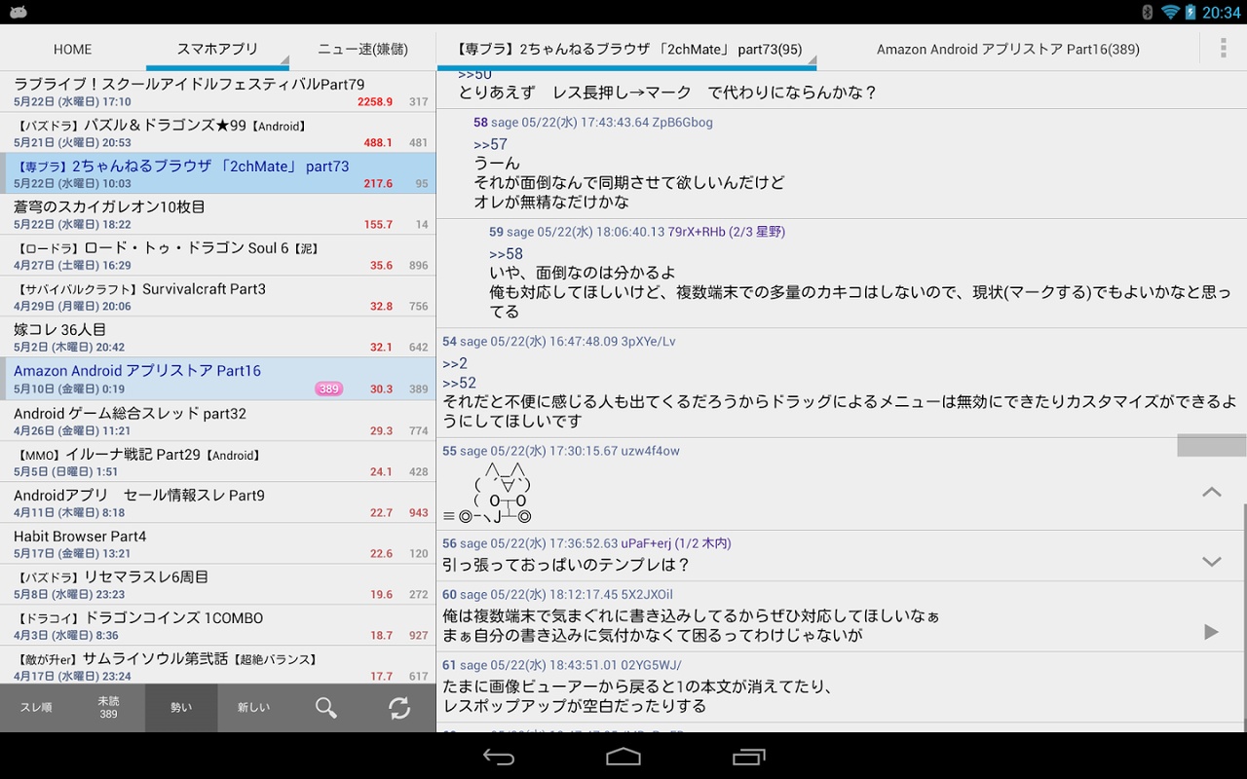The width and height of the screenshot is (1247, 779).
Task: Tap post number 58 header
Action: [x=480, y=122]
